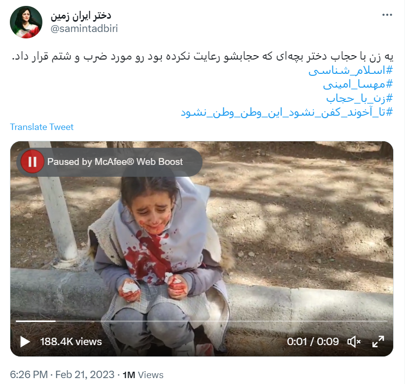Screen dimensions: 405x384
Task: Click the red McAfee pause icon
Action: pos(33,162)
